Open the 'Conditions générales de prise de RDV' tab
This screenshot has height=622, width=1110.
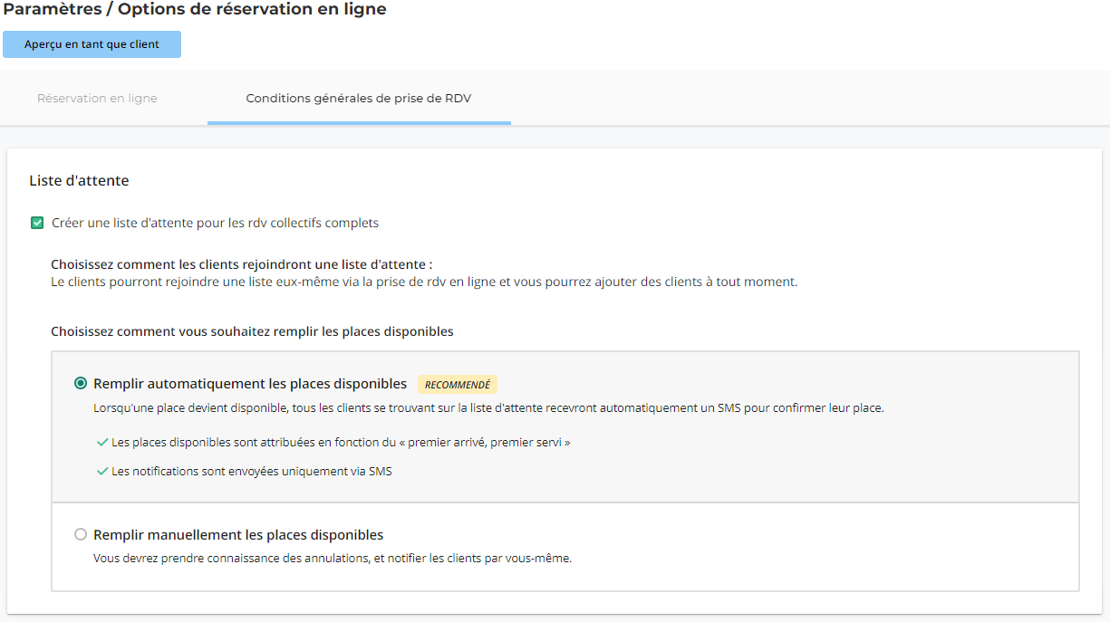359,98
